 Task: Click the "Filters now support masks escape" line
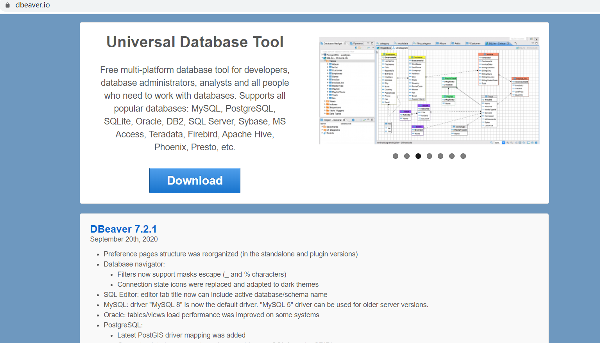pos(202,274)
